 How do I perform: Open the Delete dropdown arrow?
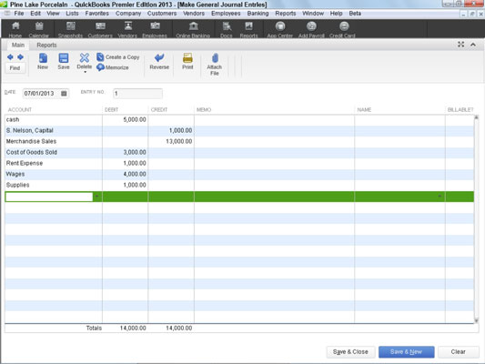point(85,72)
